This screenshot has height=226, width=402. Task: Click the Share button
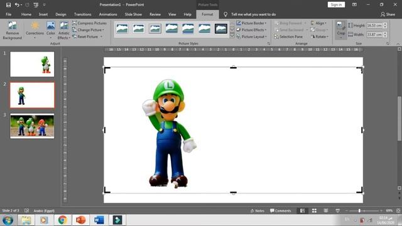pyautogui.click(x=388, y=14)
